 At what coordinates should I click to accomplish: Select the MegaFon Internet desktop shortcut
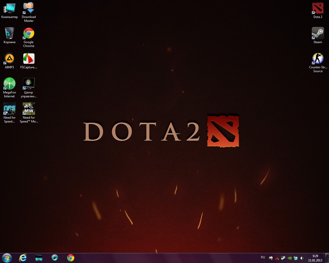click(x=10, y=88)
